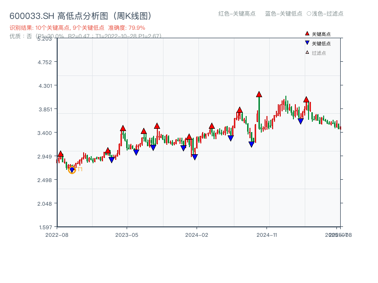Select the blue low marker just left of 2024-02
378x283 pixels.
(x=195, y=157)
